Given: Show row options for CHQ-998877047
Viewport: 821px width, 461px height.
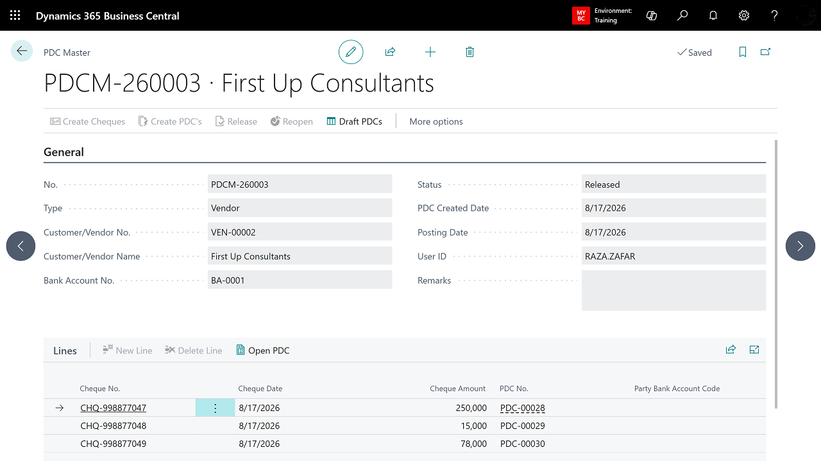Looking at the screenshot, I should [215, 408].
